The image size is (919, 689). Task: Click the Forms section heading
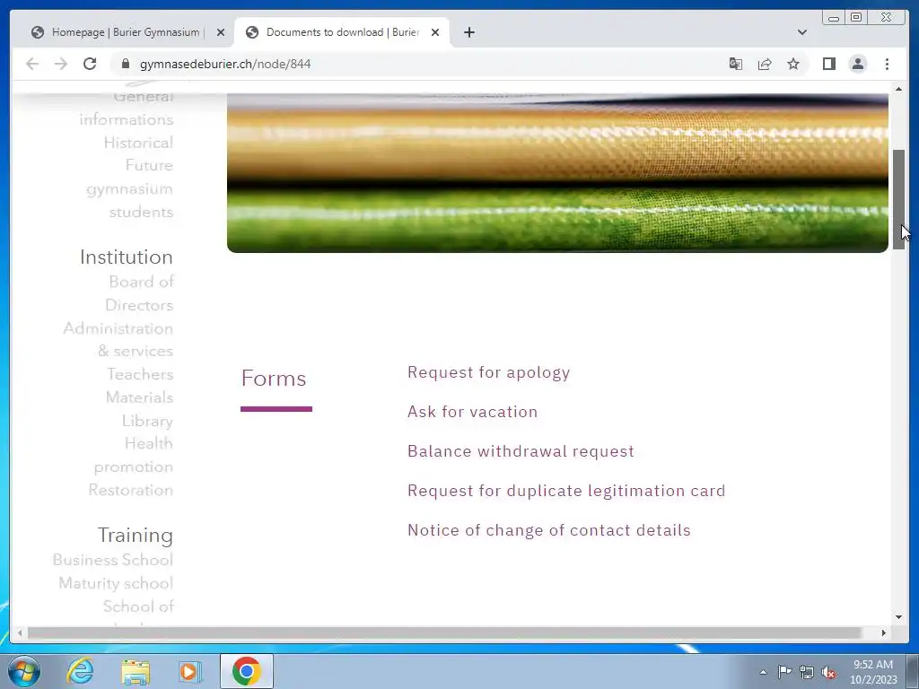pyautogui.click(x=274, y=379)
